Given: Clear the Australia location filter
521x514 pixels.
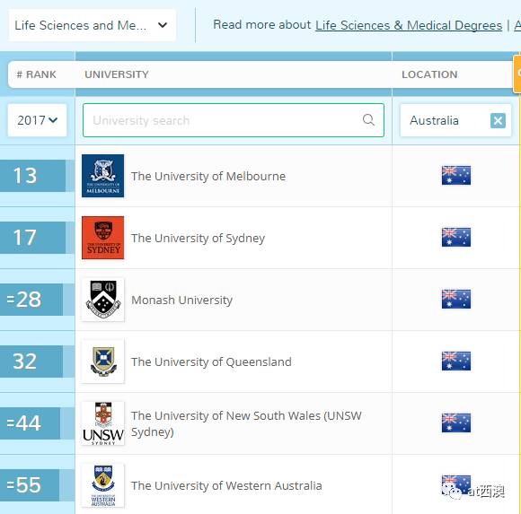Looking at the screenshot, I should tap(498, 120).
